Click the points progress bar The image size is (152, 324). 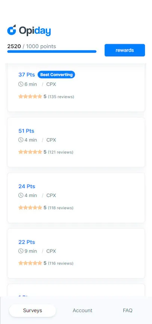pos(52,52)
